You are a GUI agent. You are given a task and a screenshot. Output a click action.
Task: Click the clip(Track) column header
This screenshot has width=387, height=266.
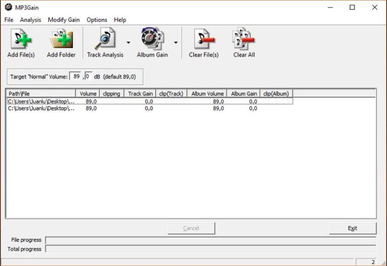click(171, 94)
